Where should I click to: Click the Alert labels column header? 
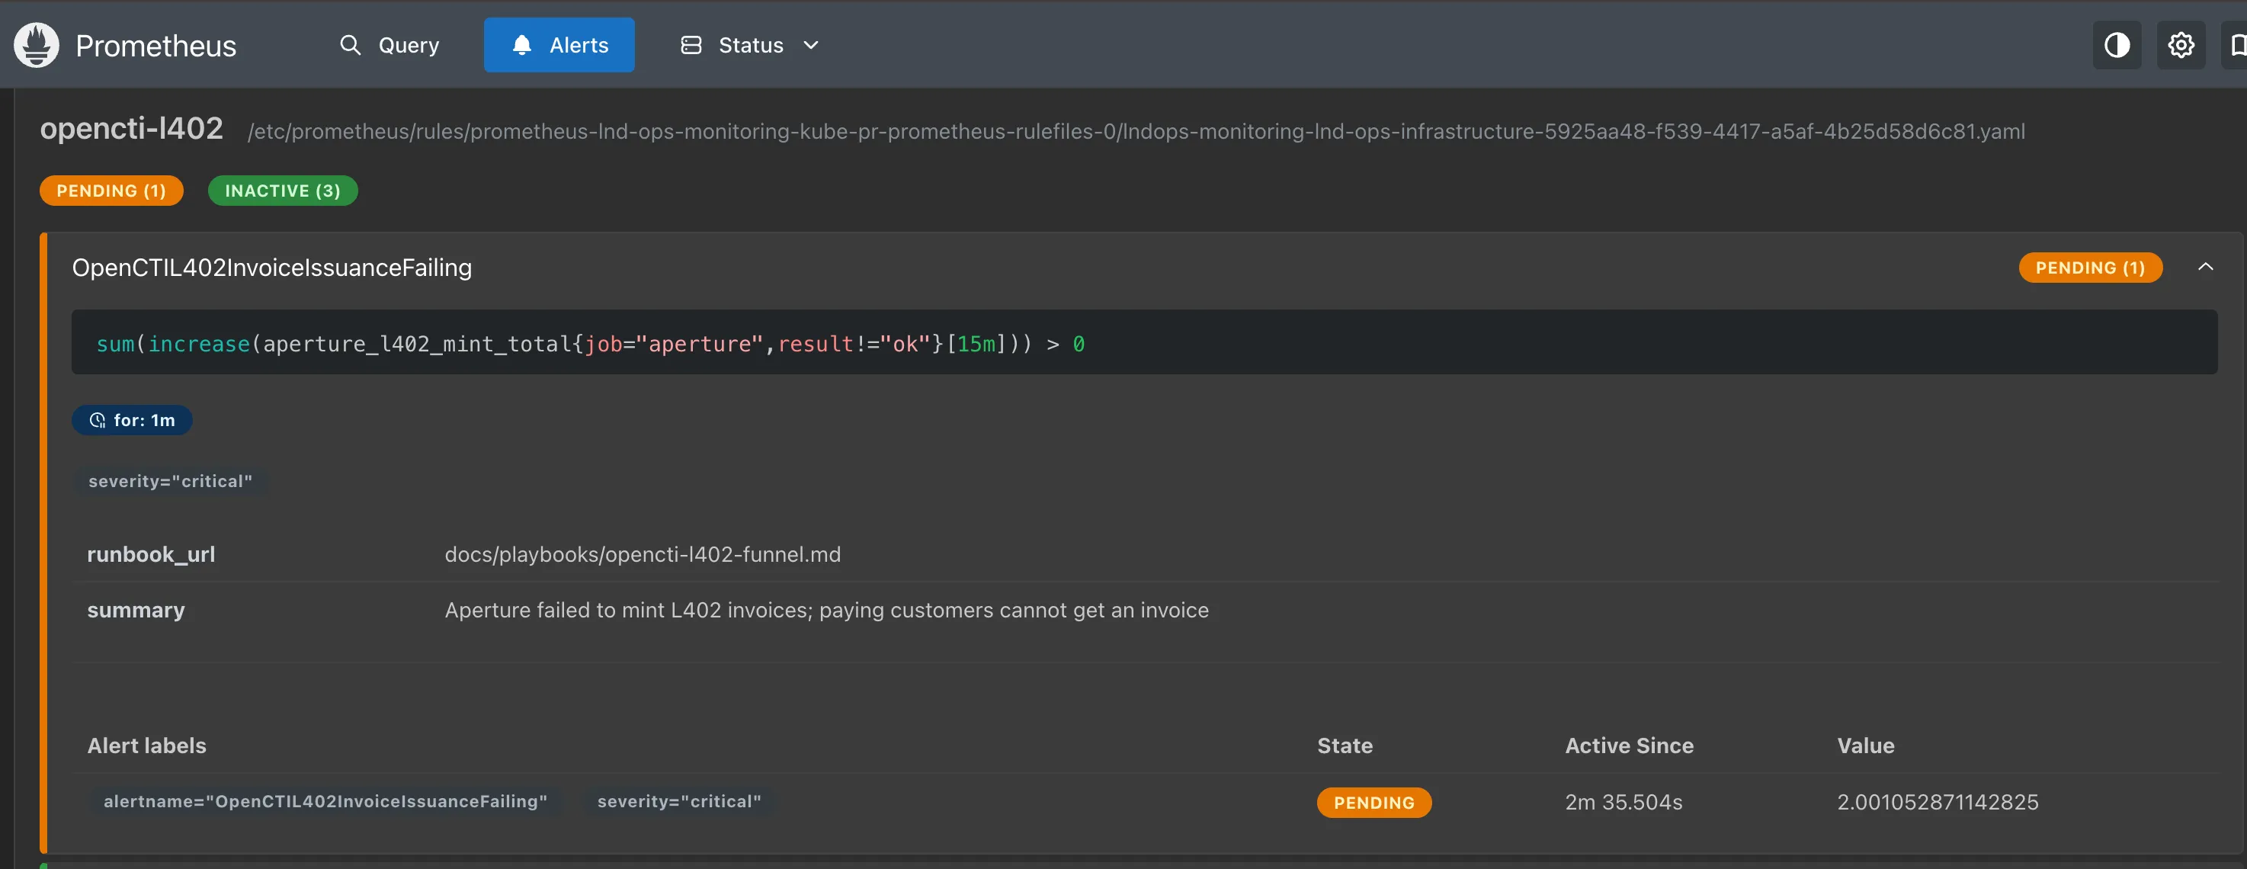[146, 746]
